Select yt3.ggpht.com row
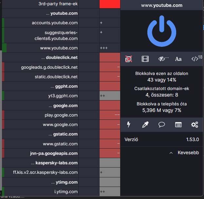The height and width of the screenshot is (199, 204). coord(40,96)
